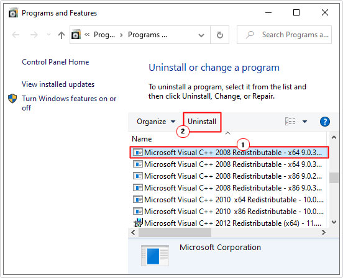
Task: Click vertical scrollbar up arrow
Action: (334, 138)
